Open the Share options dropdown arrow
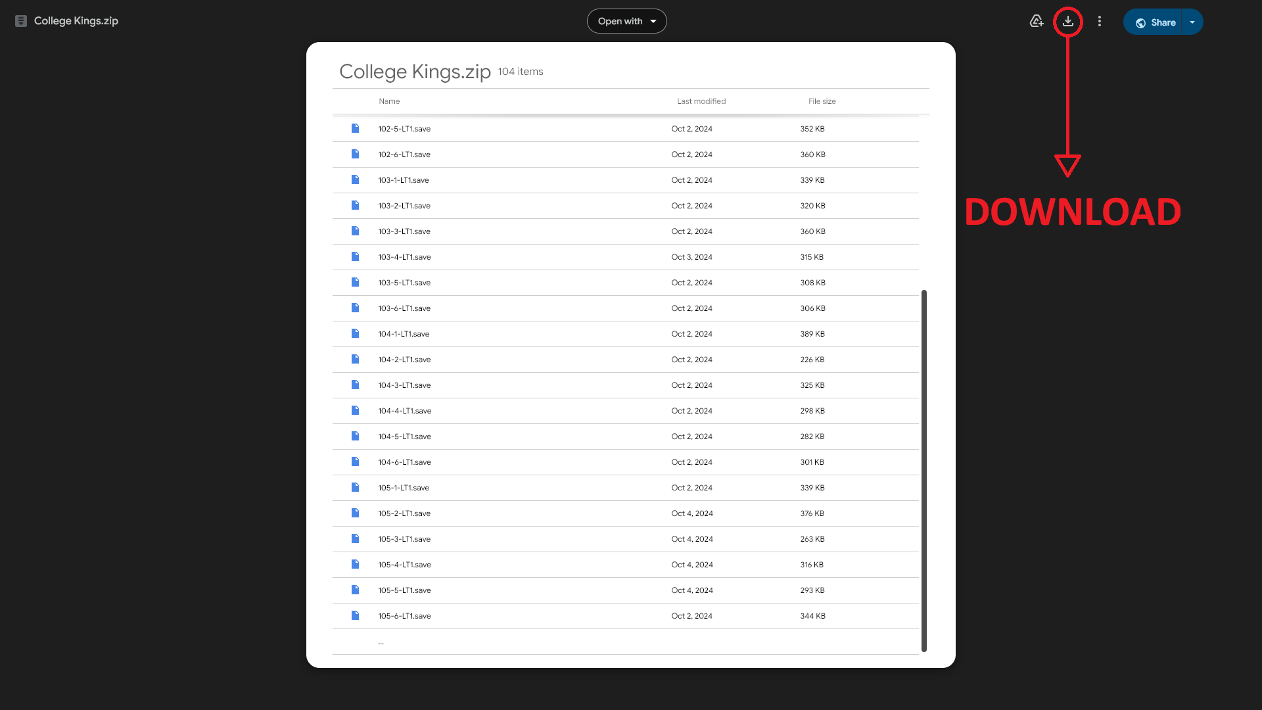Screen dimensions: 1262x710 (x=1192, y=22)
